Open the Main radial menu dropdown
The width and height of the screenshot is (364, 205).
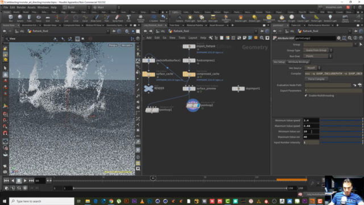(x=106, y=7)
